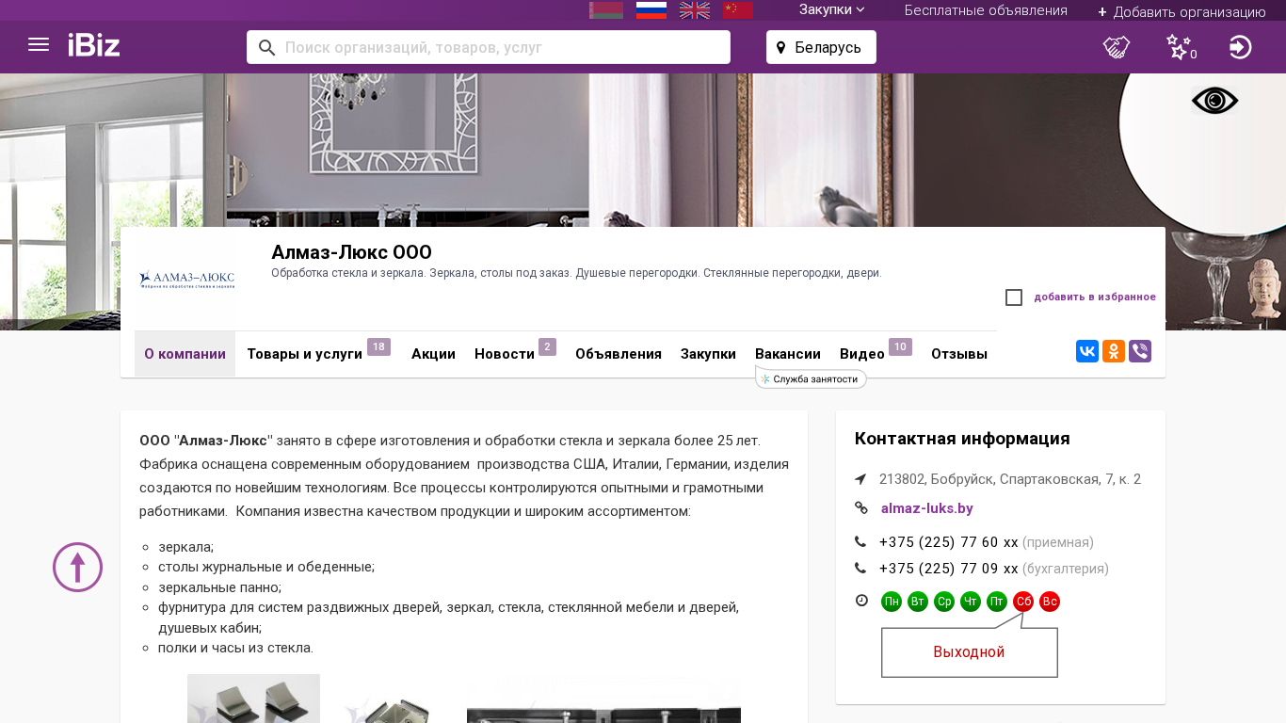Image resolution: width=1286 pixels, height=723 pixels.
Task: Select the Monday (Пн) schedule circle
Action: point(892,602)
